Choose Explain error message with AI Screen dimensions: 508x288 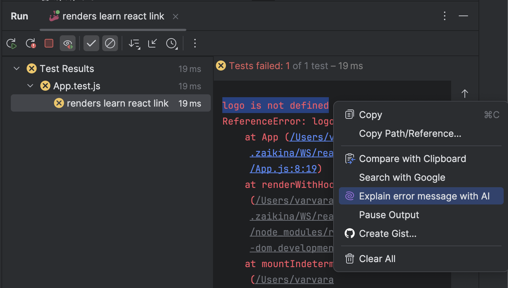pos(424,196)
